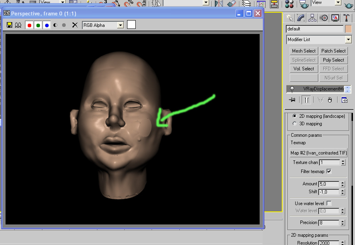Select the 3D mapping radio button

[294, 123]
